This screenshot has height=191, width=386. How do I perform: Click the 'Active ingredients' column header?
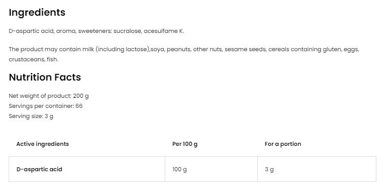pyautogui.click(x=43, y=144)
